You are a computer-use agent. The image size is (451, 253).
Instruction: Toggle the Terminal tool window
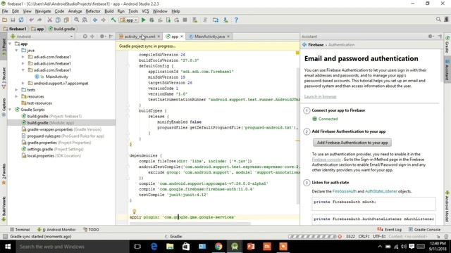(20, 230)
